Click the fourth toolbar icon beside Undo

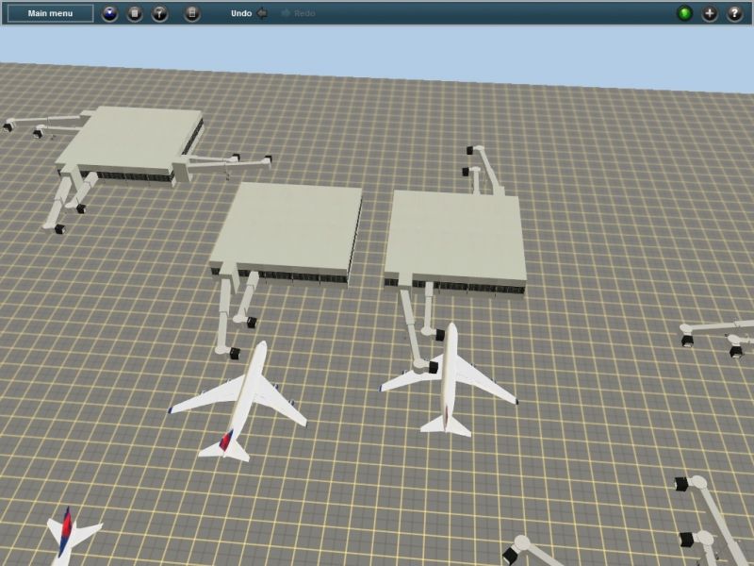192,13
